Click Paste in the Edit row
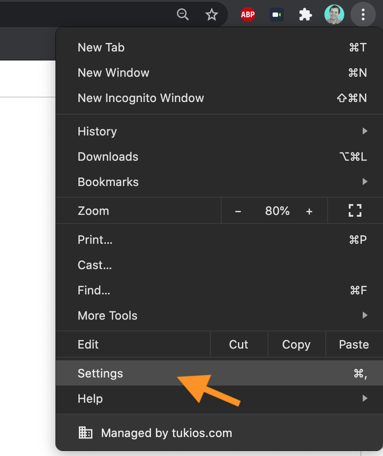Image resolution: width=383 pixels, height=456 pixels. (x=354, y=344)
